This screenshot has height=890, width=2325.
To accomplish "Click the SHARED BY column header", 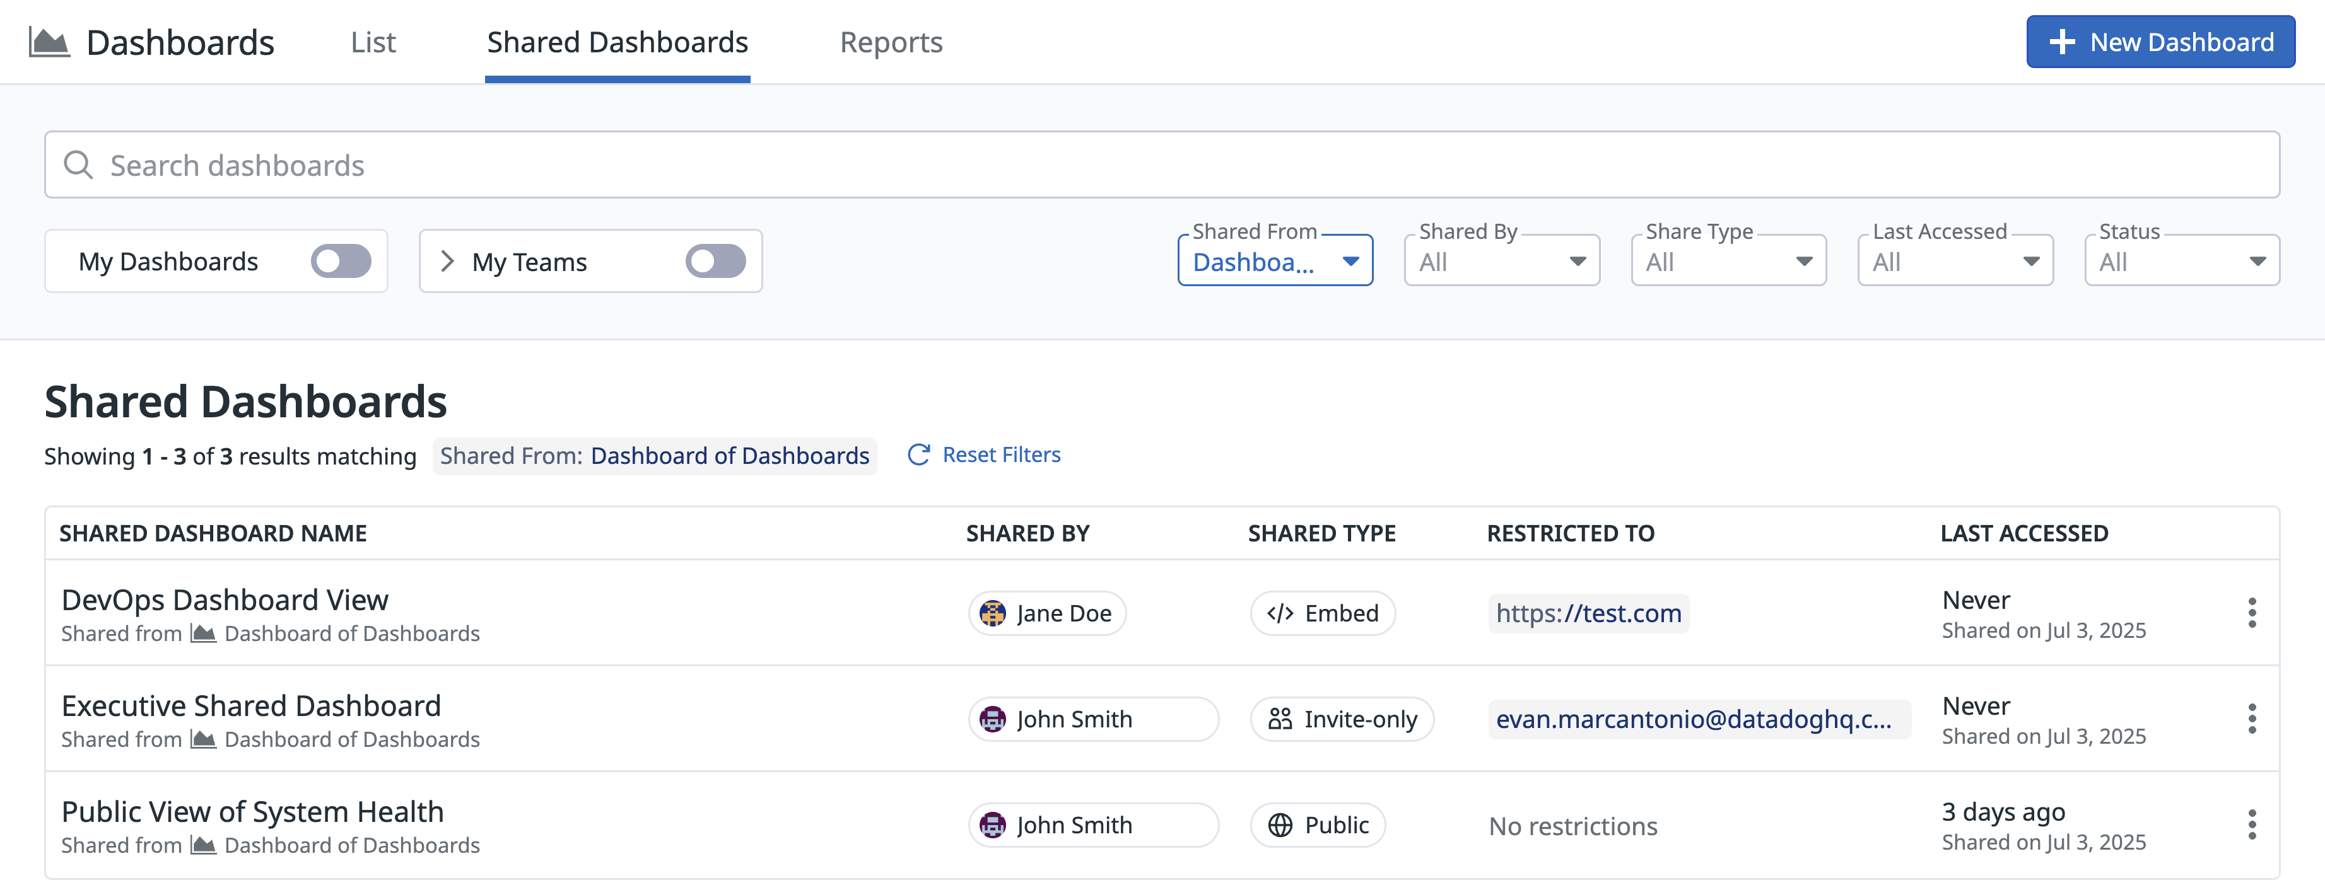I will coord(1028,533).
